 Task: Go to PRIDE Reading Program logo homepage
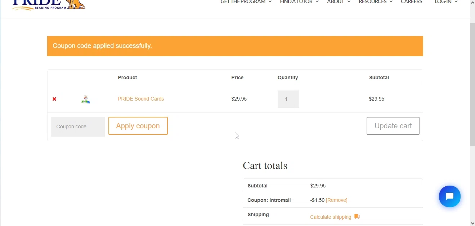(x=49, y=4)
